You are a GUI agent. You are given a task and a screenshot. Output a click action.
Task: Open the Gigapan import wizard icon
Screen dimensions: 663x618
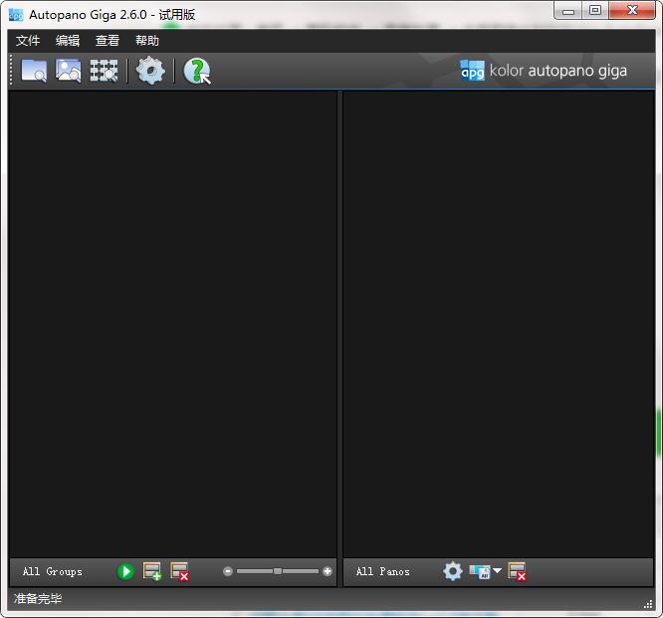(104, 71)
